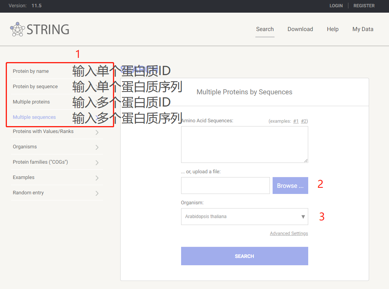Click the LOGIN link

(x=336, y=5)
